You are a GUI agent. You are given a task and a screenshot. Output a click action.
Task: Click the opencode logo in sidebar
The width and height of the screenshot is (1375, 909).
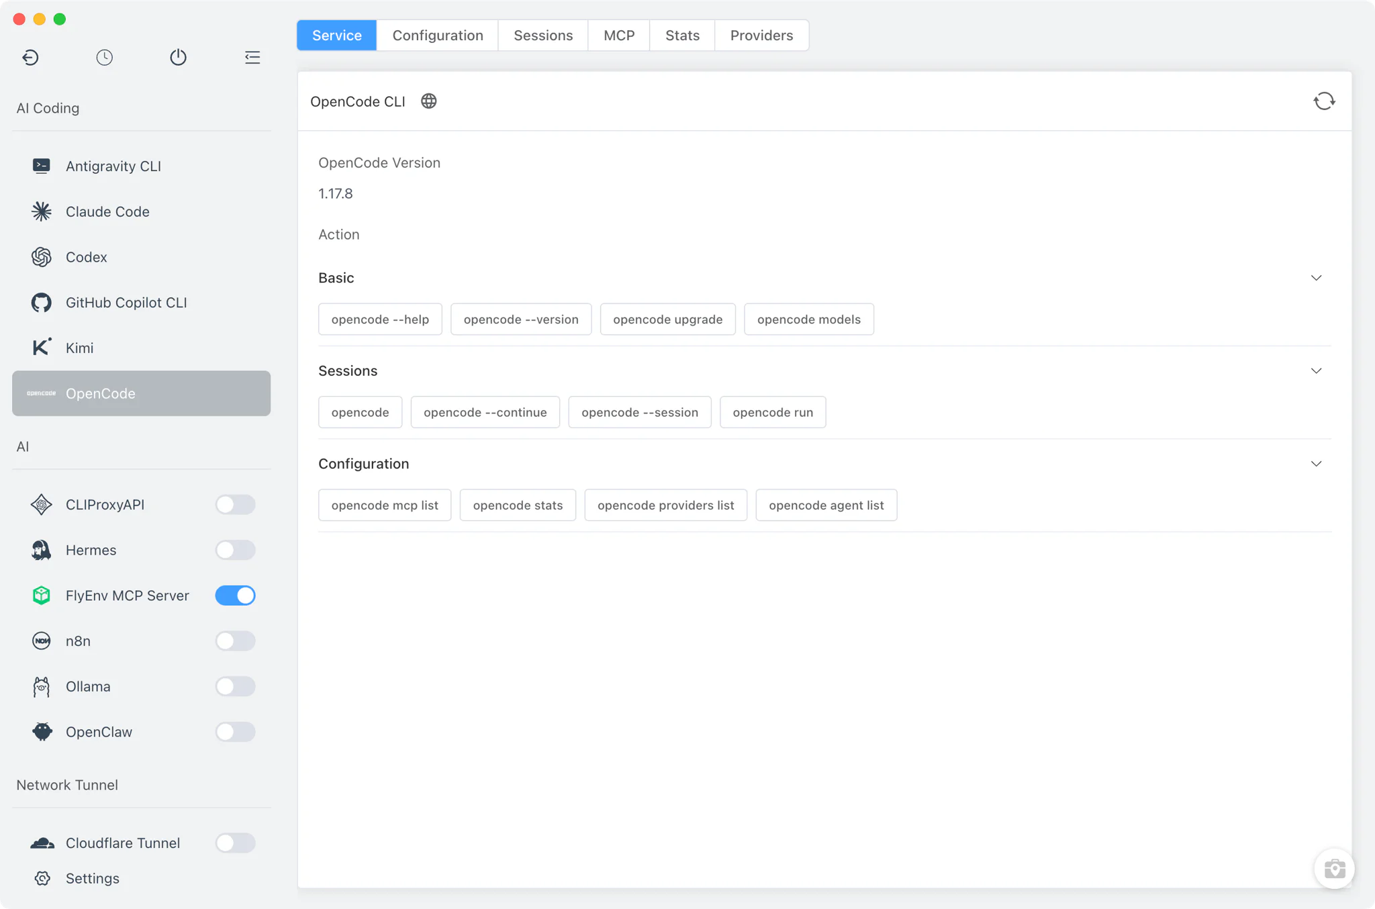point(42,393)
